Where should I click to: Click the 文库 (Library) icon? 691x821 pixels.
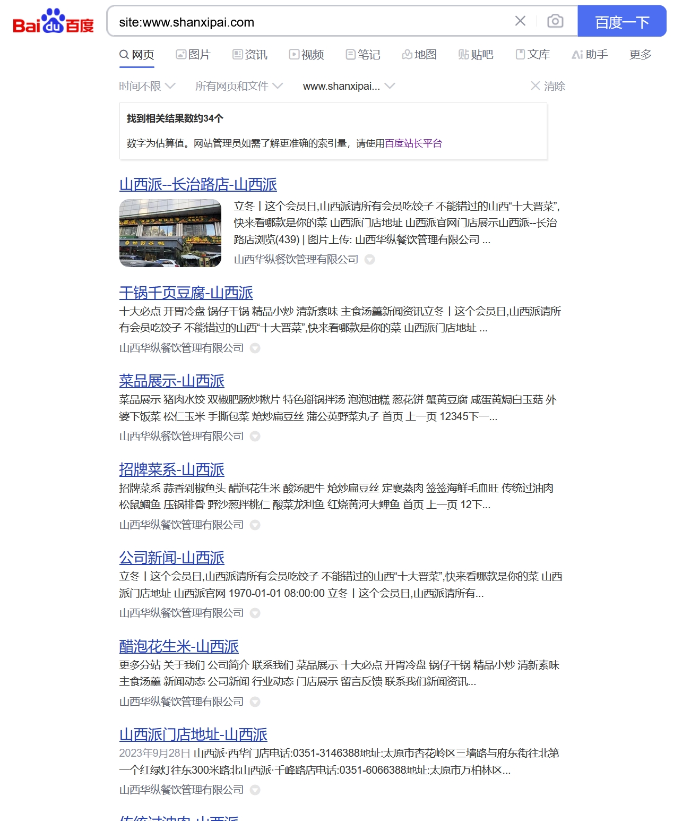[x=521, y=54]
